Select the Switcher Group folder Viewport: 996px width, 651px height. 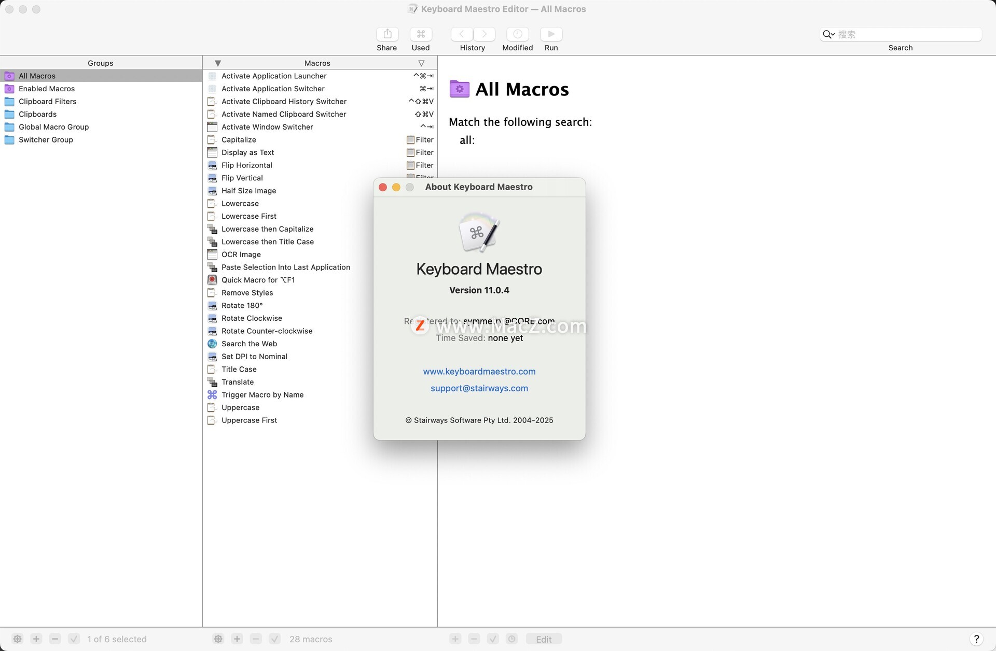pyautogui.click(x=101, y=140)
